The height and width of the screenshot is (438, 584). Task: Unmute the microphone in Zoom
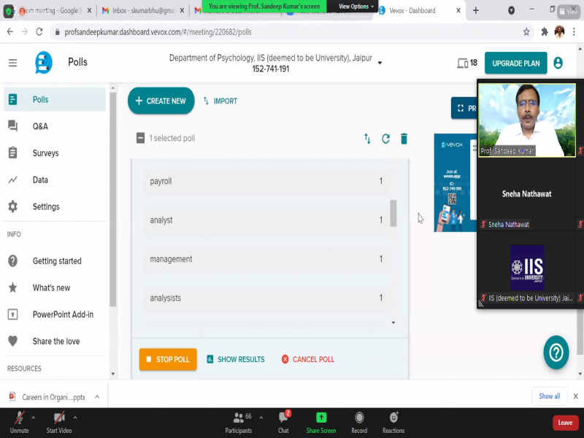pos(19,421)
